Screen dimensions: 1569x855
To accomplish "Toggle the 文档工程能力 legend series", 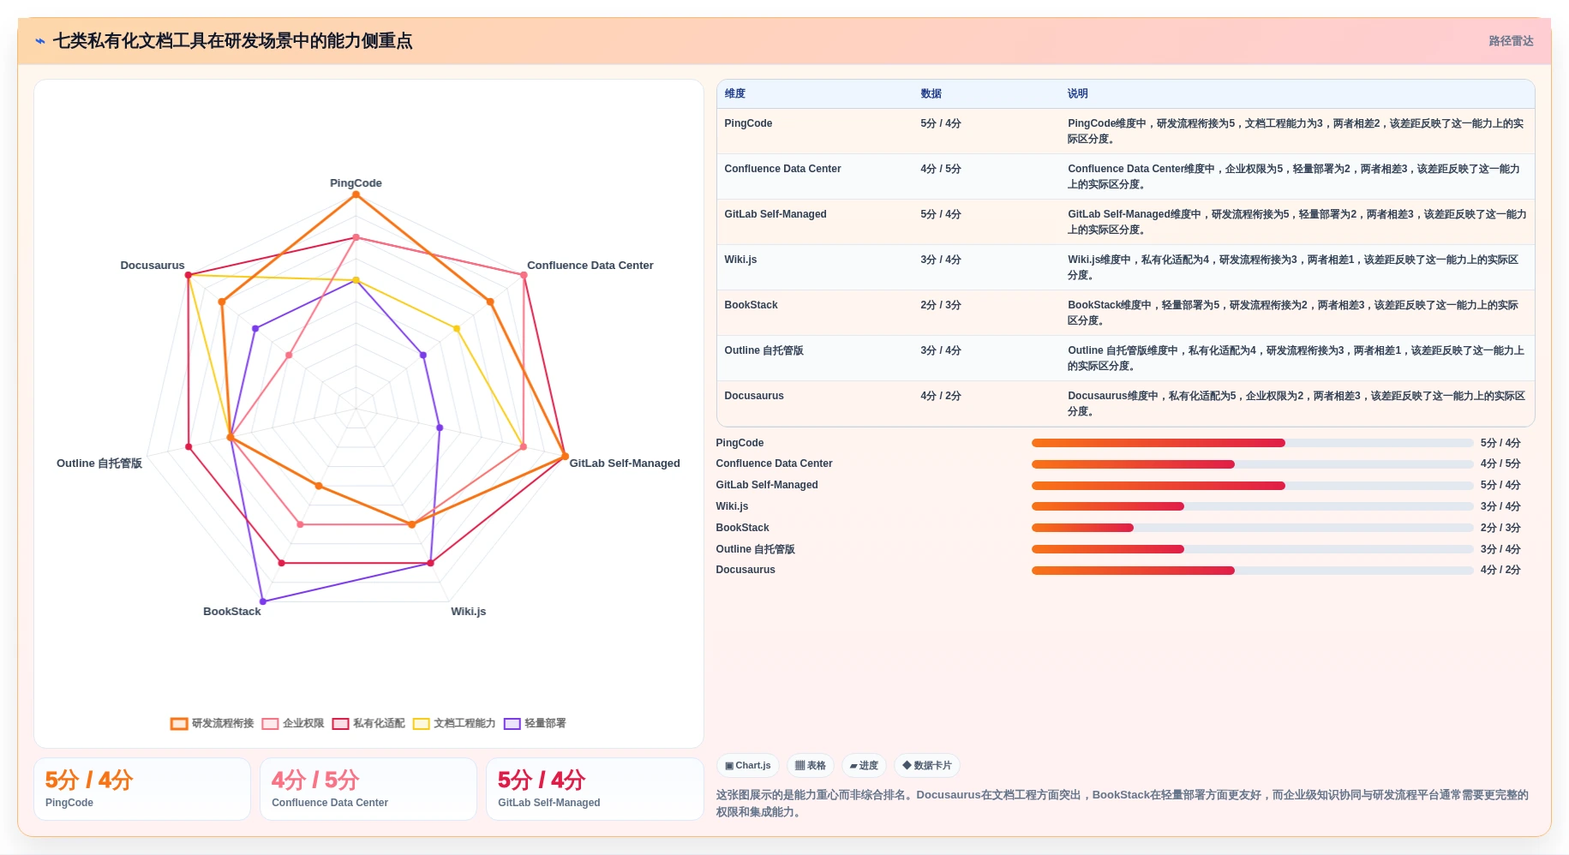I will pos(454,723).
